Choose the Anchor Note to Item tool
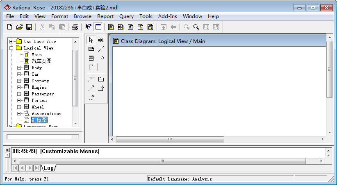This screenshot has width=337, height=185. [101, 49]
